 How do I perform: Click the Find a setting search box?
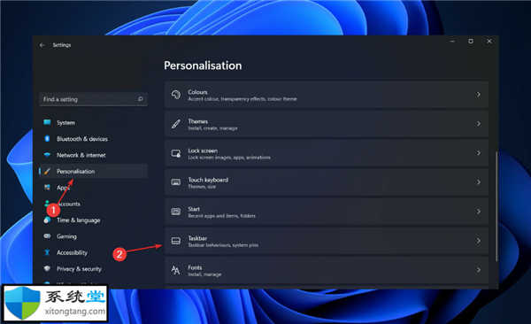click(x=94, y=99)
